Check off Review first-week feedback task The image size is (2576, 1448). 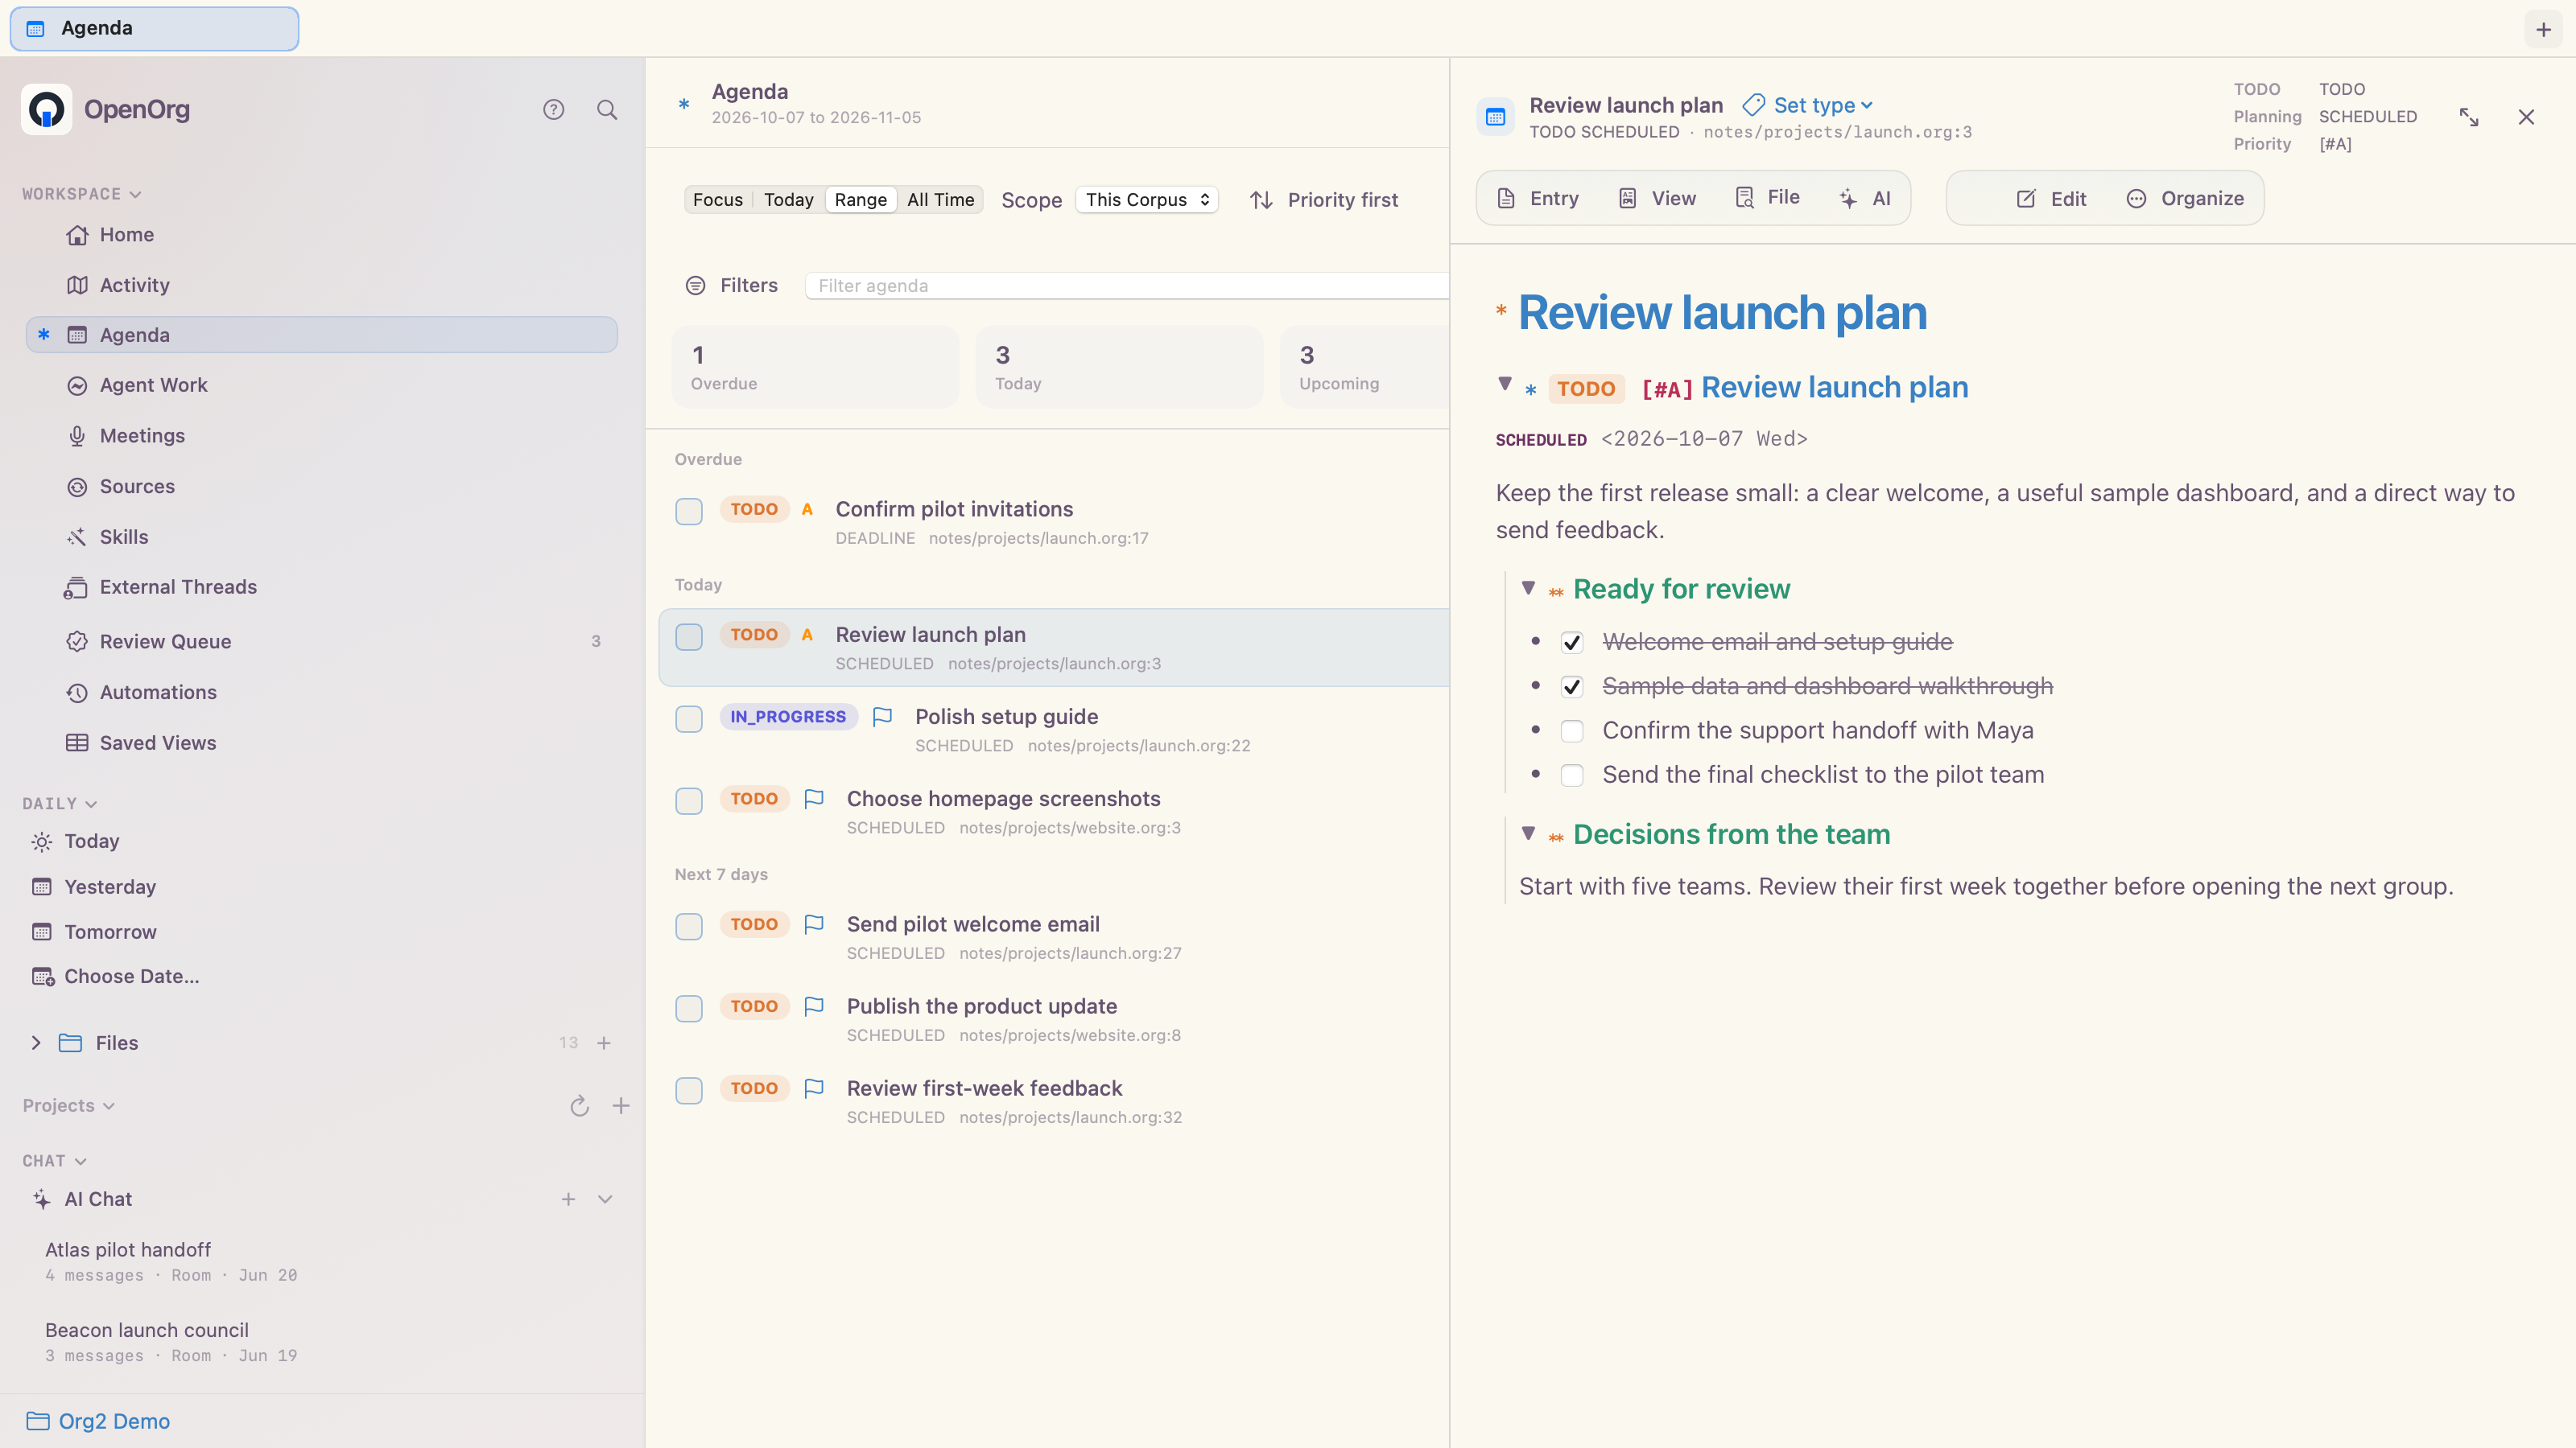point(689,1090)
